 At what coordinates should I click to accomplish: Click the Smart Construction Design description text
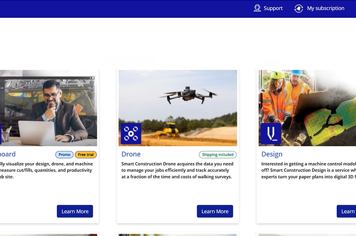pyautogui.click(x=308, y=170)
